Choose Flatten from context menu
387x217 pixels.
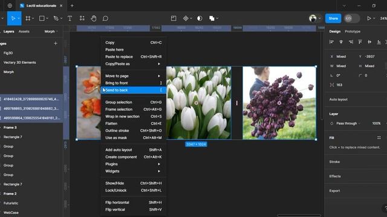pyautogui.click(x=133, y=124)
